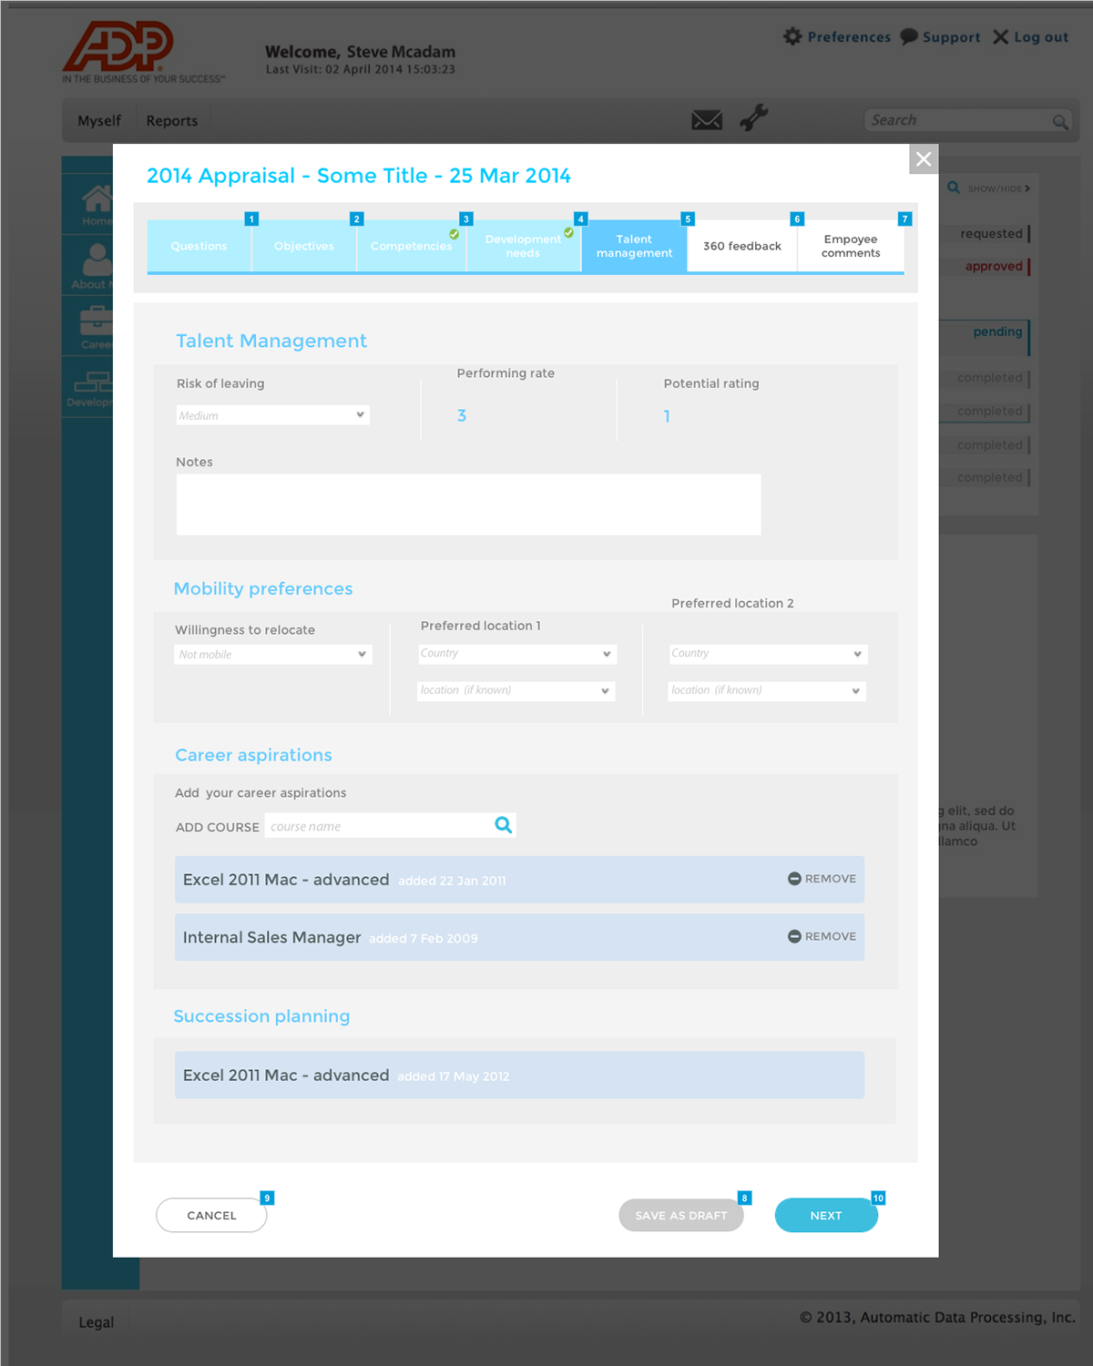The image size is (1093, 1366).
Task: Open the Legal link in footer
Action: pos(97,1322)
